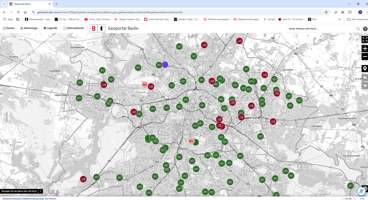Click the locate-me pin icon
368x200 pixels.
pos(365,69)
